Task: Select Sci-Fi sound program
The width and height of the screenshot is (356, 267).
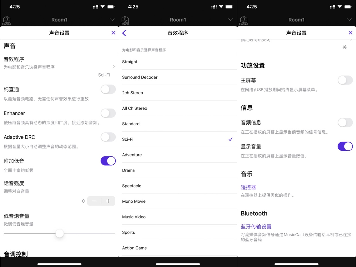Action: 178,139
